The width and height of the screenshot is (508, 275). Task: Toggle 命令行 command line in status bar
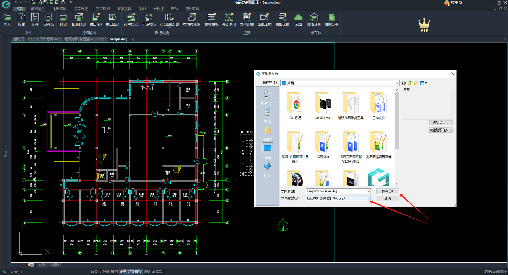[96, 272]
